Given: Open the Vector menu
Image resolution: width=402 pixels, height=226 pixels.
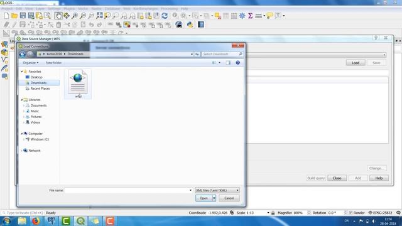Looking at the screenshot, I should [83, 9].
